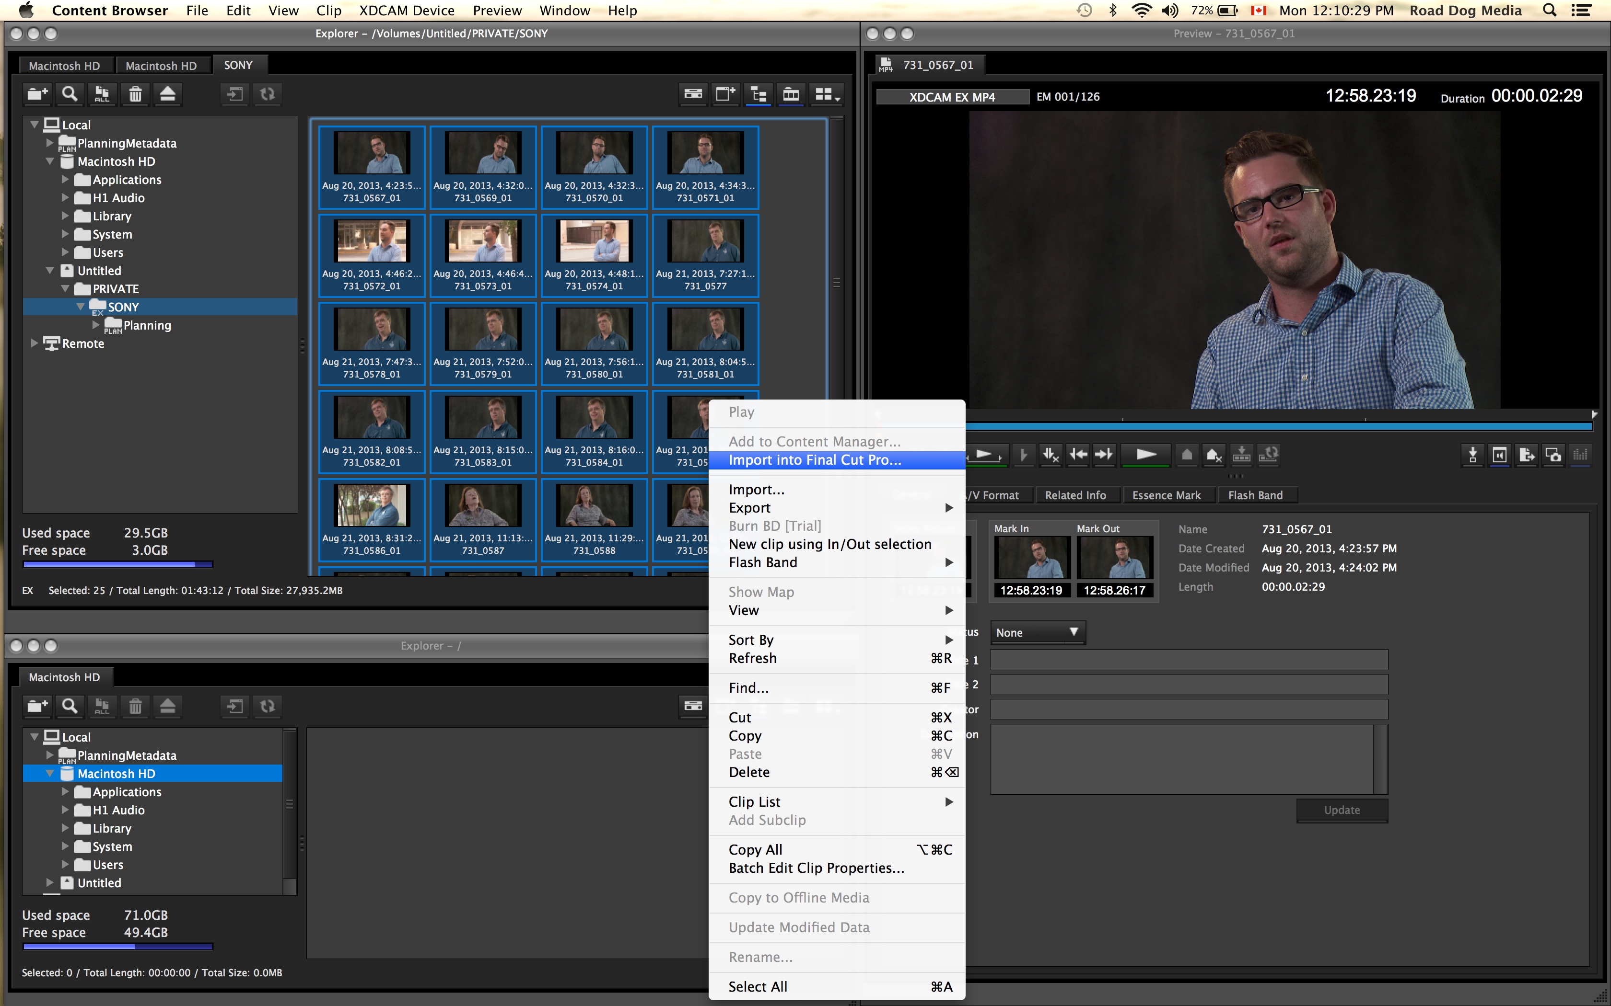Image resolution: width=1611 pixels, height=1006 pixels.
Task: Open Export submenu in context menu
Action: [837, 508]
